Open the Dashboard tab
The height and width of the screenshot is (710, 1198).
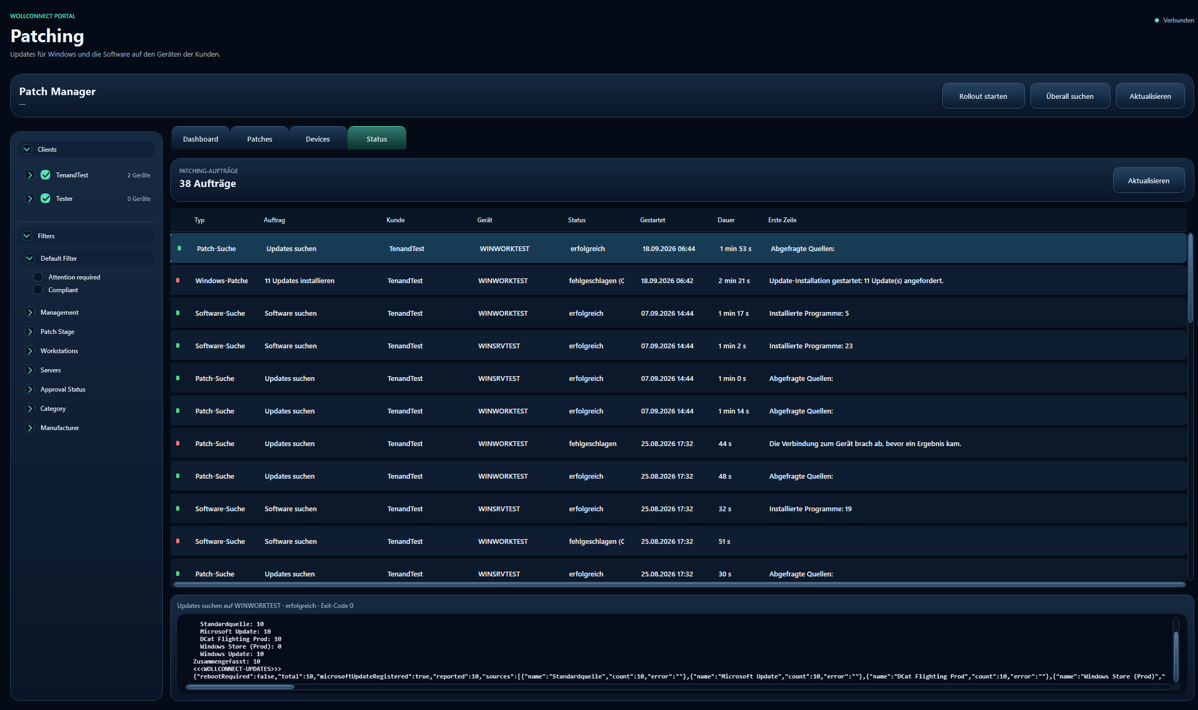[201, 138]
